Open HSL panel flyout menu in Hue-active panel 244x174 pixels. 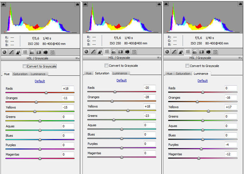[x=77, y=58]
